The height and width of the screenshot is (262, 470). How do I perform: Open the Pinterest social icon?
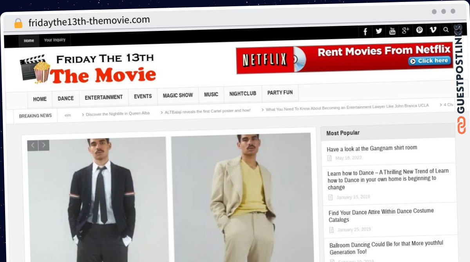tap(419, 30)
